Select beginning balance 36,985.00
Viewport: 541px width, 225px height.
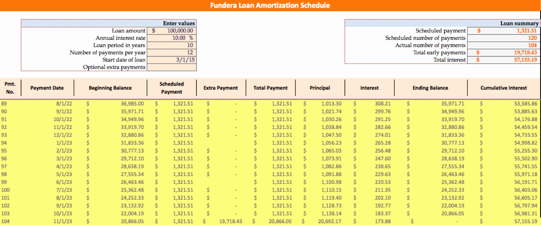132,104
